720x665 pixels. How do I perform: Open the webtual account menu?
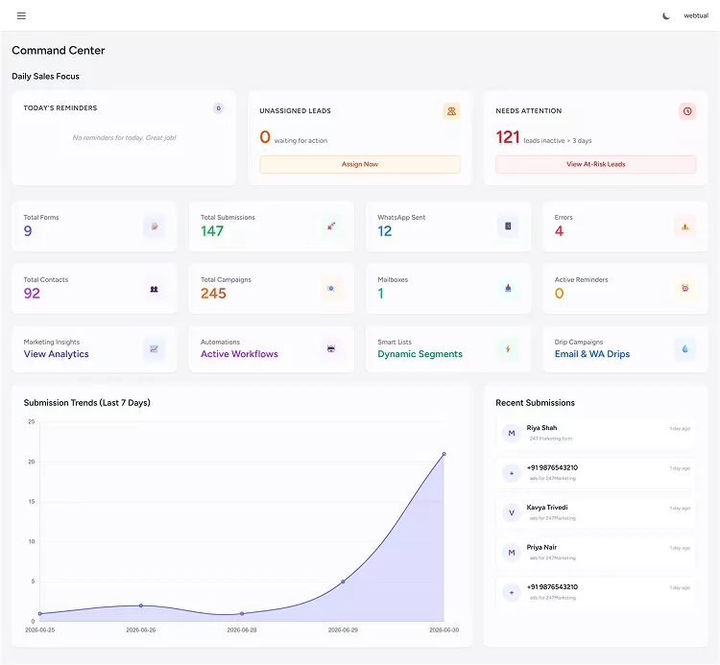[x=696, y=15]
